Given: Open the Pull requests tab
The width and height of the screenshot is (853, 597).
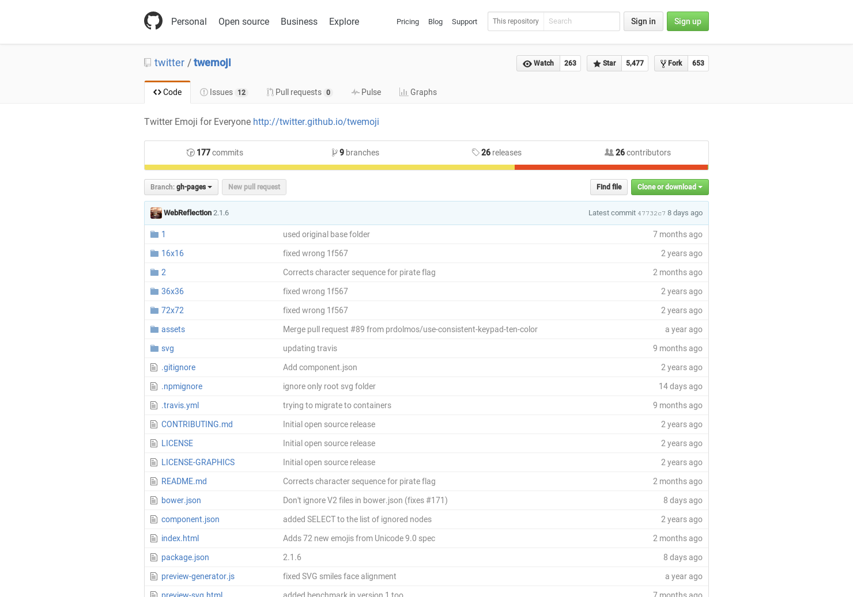Looking at the screenshot, I should [299, 92].
